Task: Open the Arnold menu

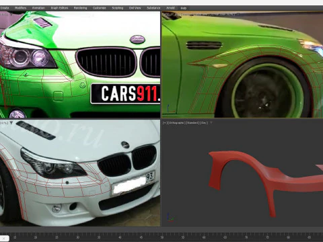Action: pyautogui.click(x=170, y=8)
